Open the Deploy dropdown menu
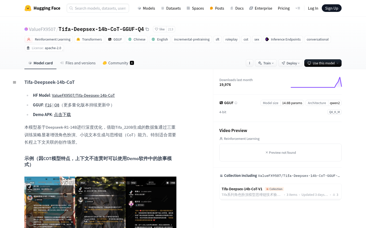This screenshot has width=366, height=228. [x=290, y=63]
